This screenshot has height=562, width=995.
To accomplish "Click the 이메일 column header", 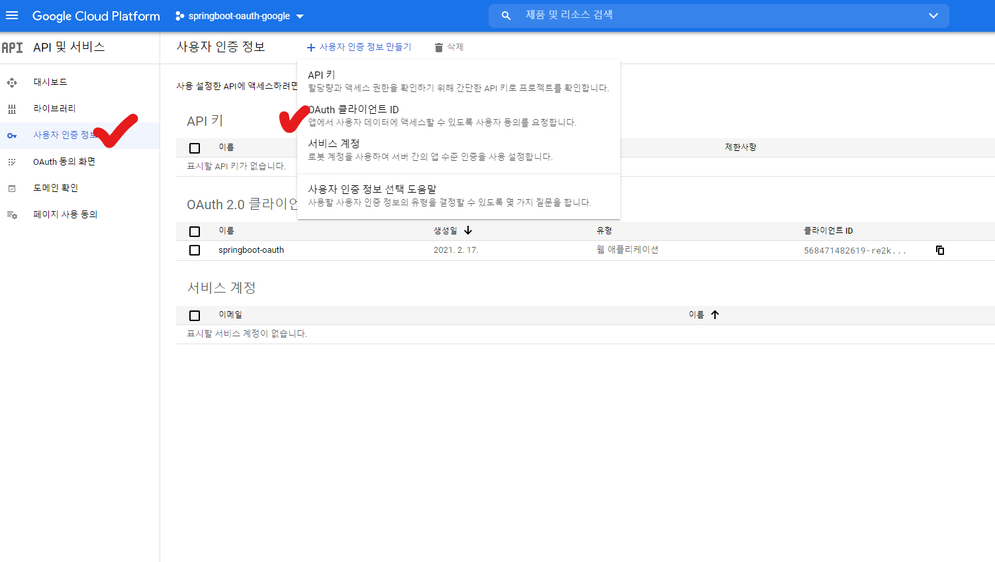I will [230, 314].
